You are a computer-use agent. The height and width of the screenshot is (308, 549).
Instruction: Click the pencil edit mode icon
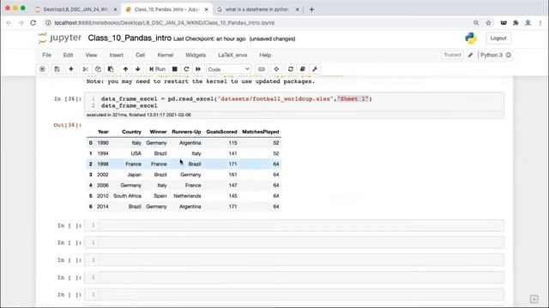point(471,55)
